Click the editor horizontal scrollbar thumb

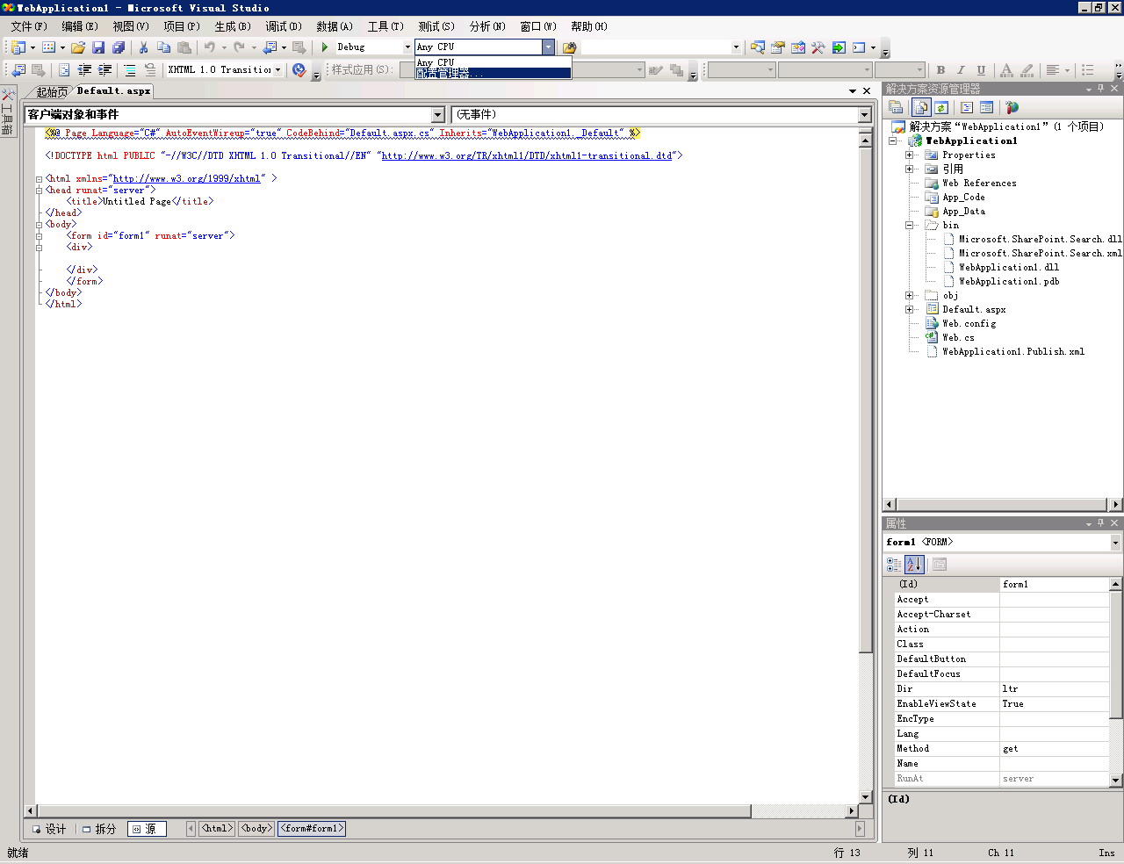coord(393,810)
